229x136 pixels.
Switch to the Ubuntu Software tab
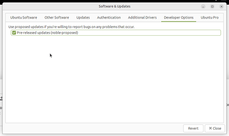coord(24,17)
